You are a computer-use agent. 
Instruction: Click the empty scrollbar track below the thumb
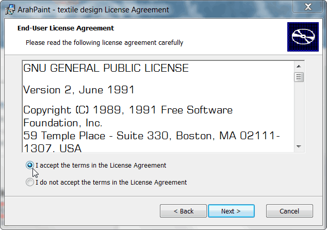299,112
